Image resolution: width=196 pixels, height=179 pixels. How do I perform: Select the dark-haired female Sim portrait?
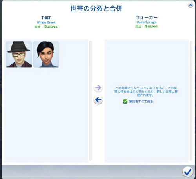click(46, 54)
